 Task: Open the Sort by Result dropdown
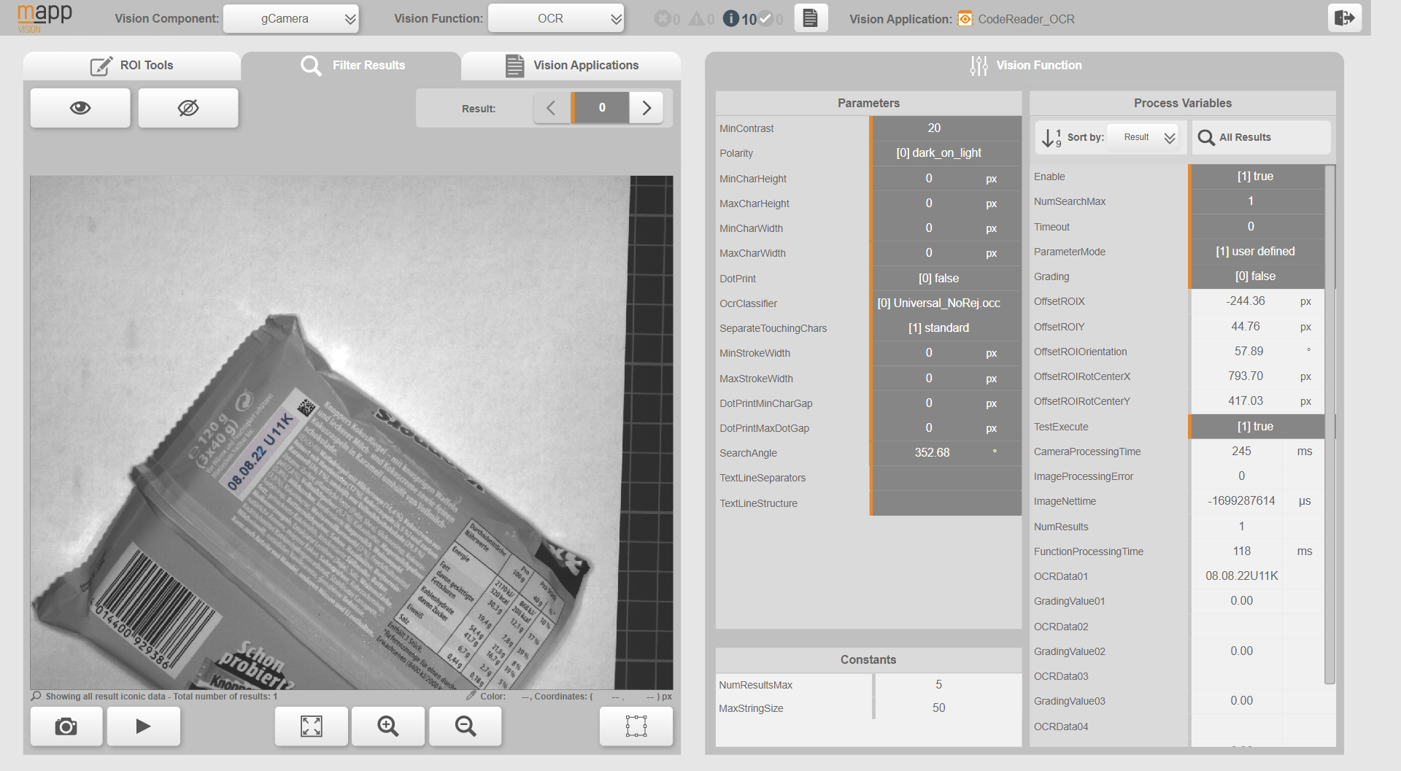(1143, 137)
